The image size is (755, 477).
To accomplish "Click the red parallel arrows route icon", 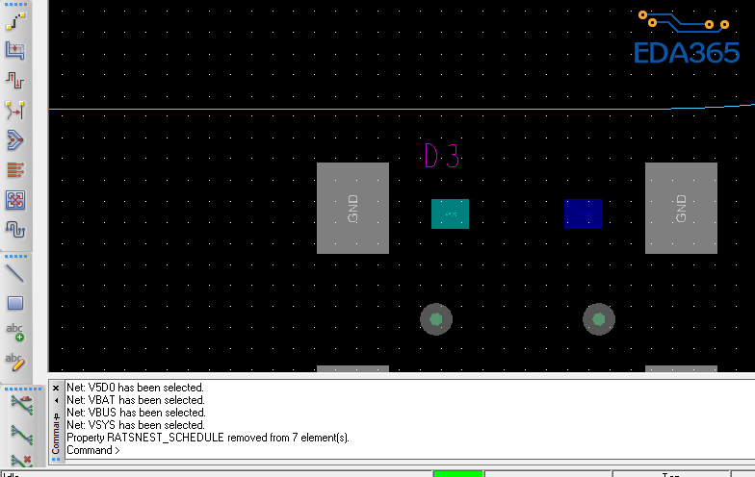I will pos(15,170).
